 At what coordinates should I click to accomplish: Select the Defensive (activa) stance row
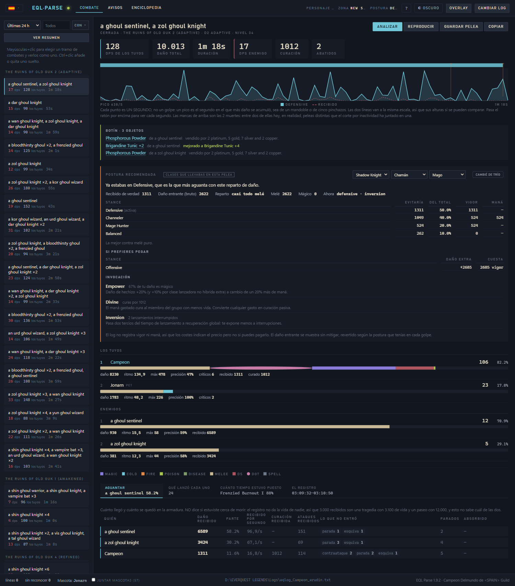[x=305, y=210]
